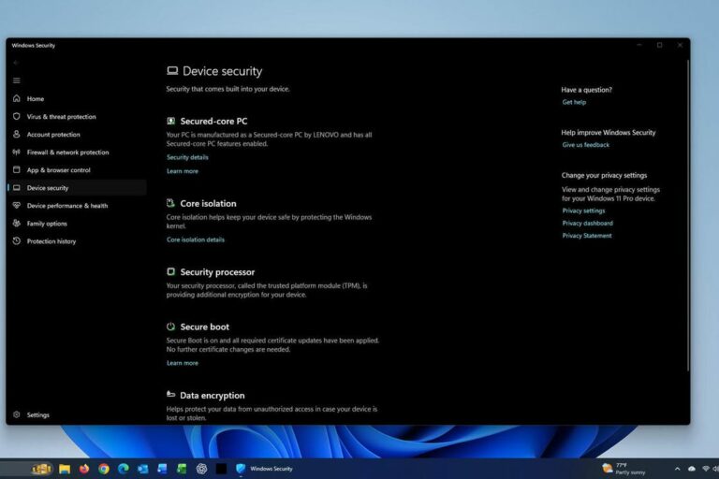Click the Get help link
The width and height of the screenshot is (719, 479).
click(x=574, y=102)
